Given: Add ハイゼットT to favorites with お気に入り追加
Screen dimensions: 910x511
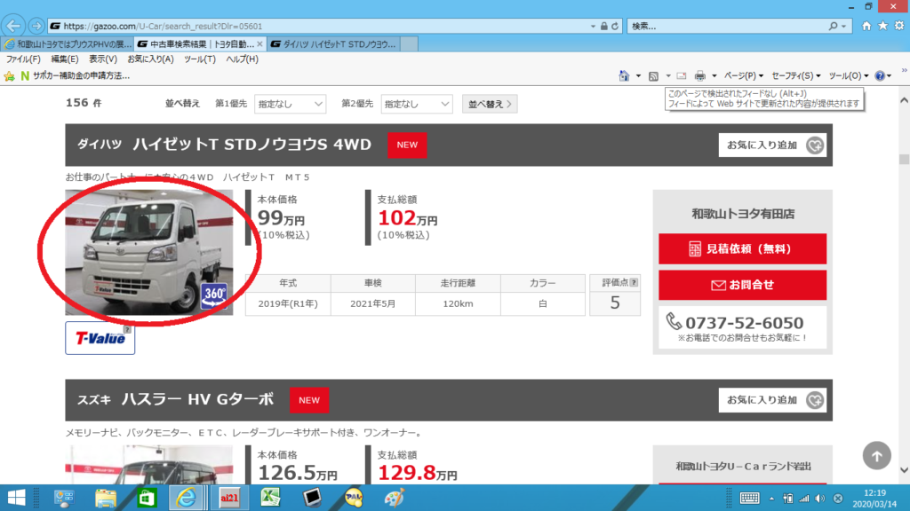Looking at the screenshot, I should 772,145.
